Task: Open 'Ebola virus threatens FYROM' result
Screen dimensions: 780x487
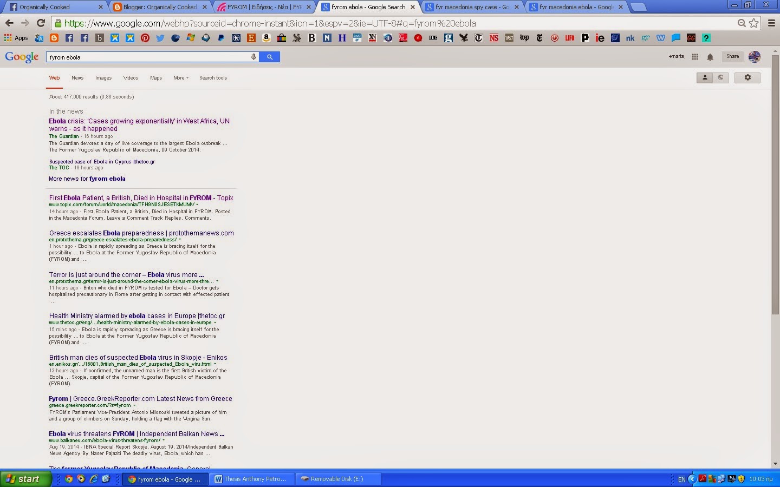Action: coord(136,434)
